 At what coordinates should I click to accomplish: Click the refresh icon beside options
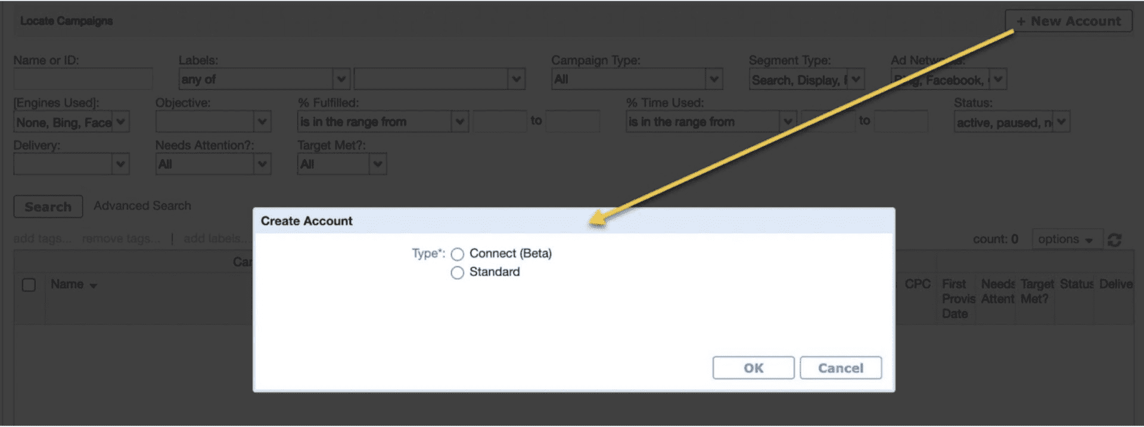click(1115, 239)
